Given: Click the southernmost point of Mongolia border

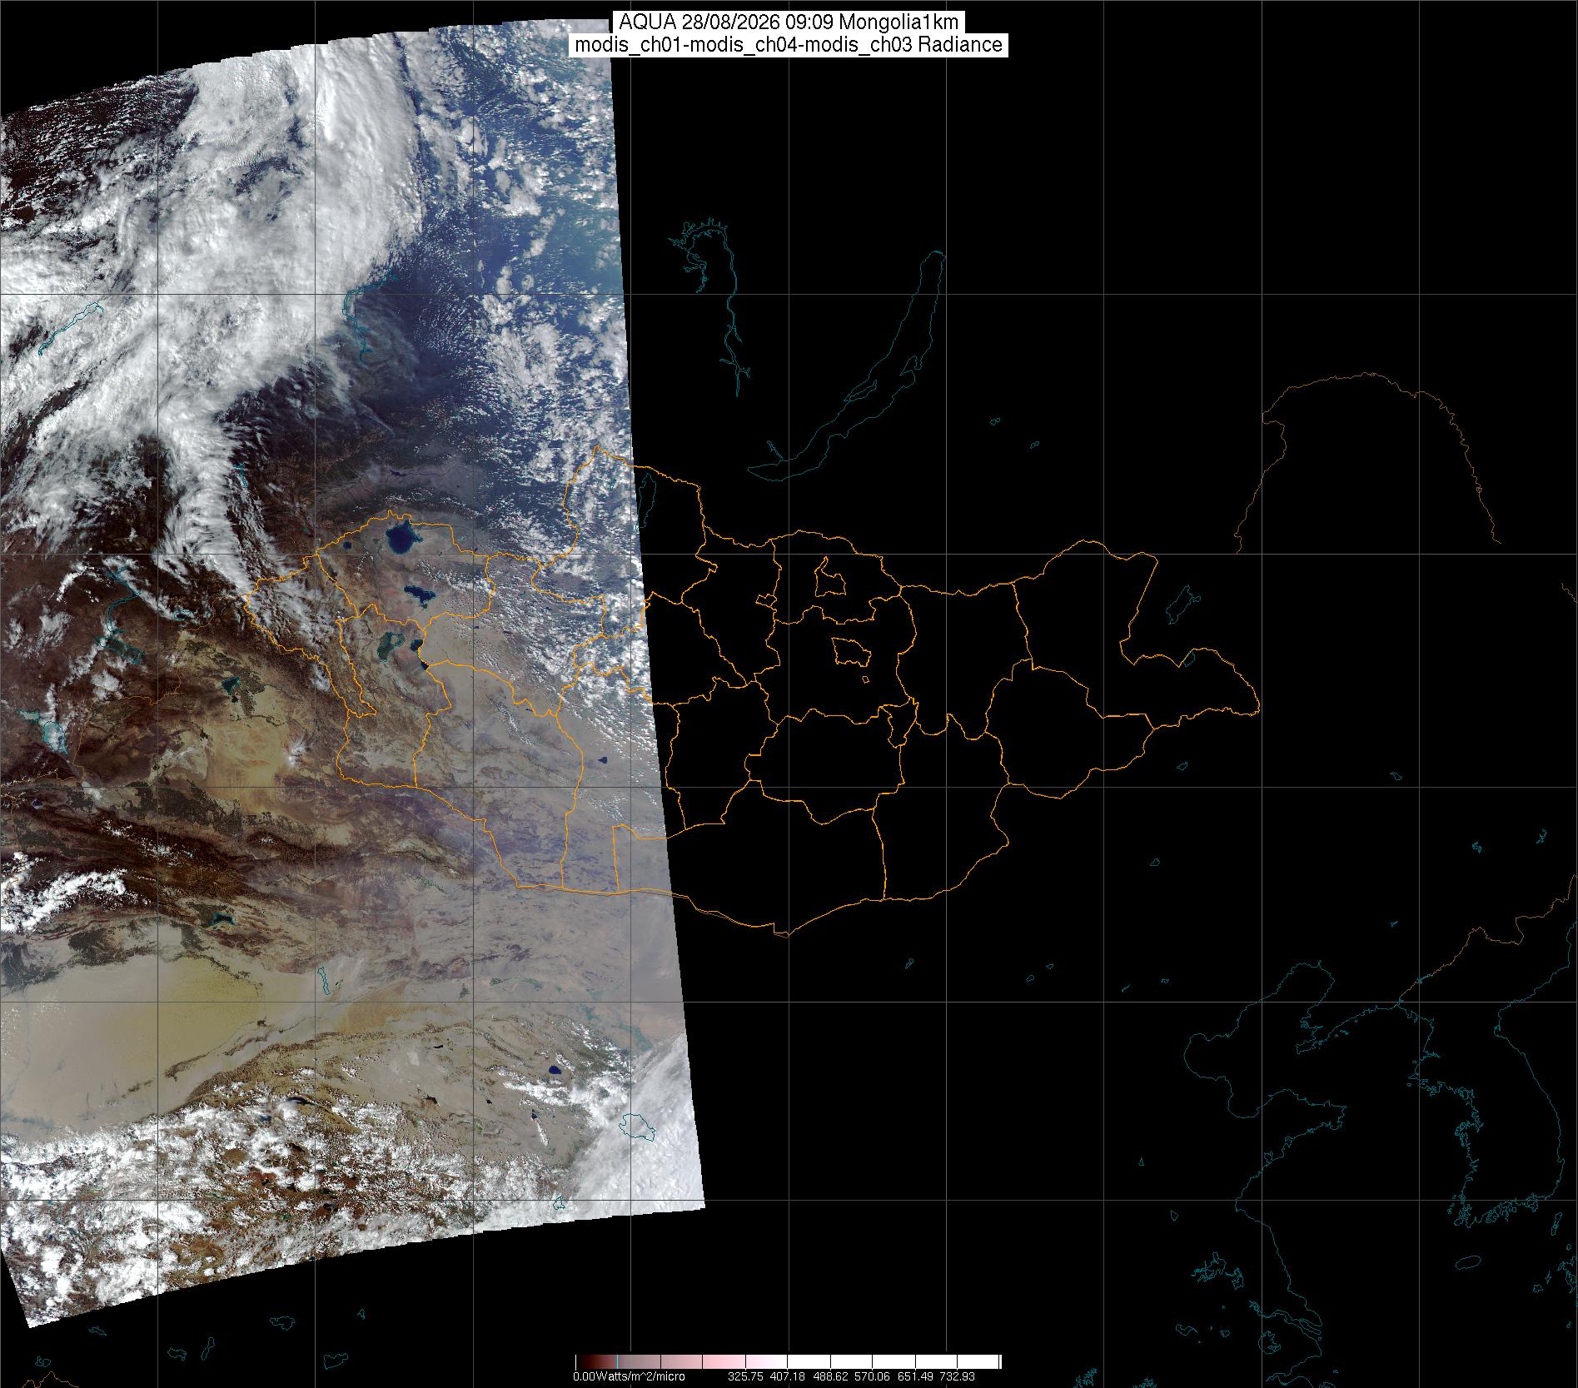Looking at the screenshot, I should click(783, 935).
